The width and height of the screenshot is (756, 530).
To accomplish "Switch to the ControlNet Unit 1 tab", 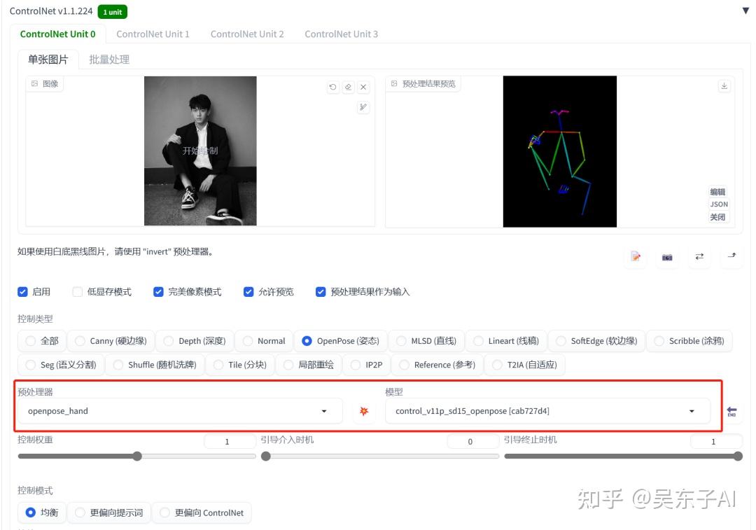I will point(153,33).
